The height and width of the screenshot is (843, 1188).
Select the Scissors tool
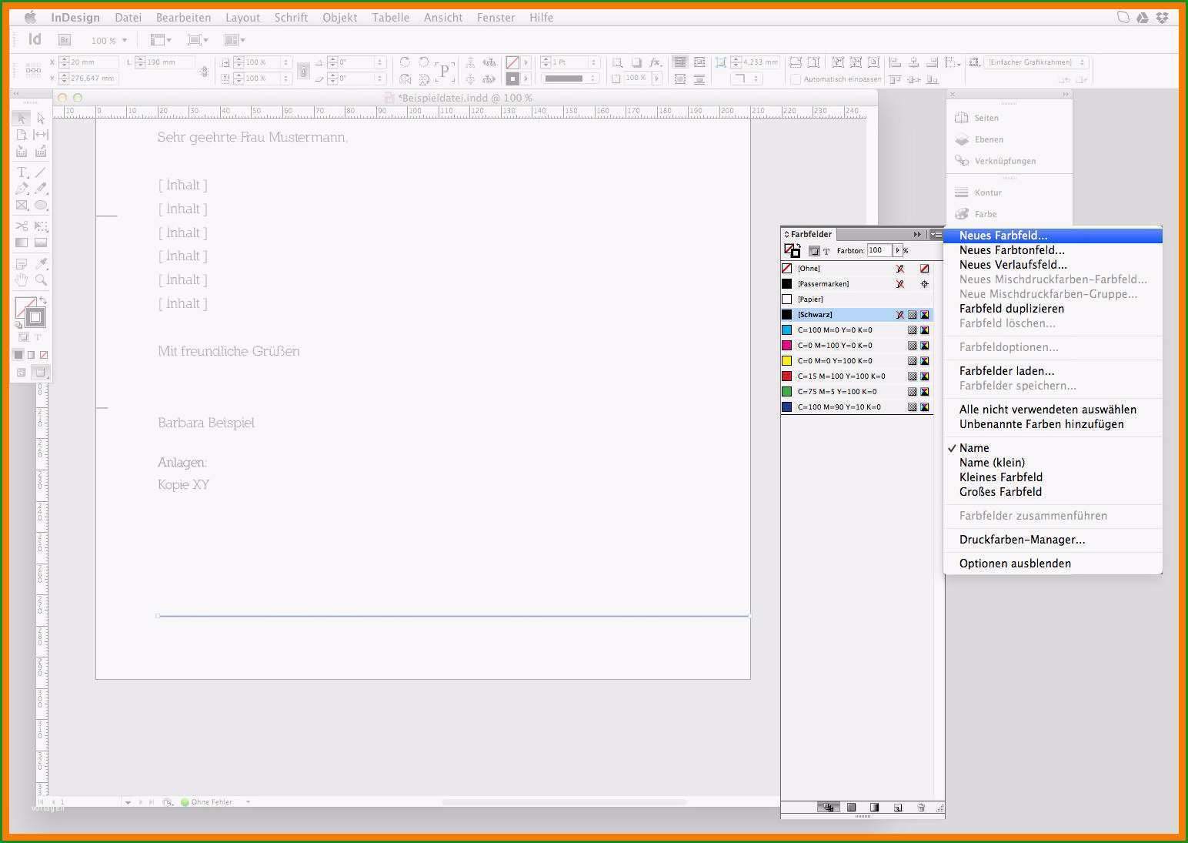(x=22, y=226)
